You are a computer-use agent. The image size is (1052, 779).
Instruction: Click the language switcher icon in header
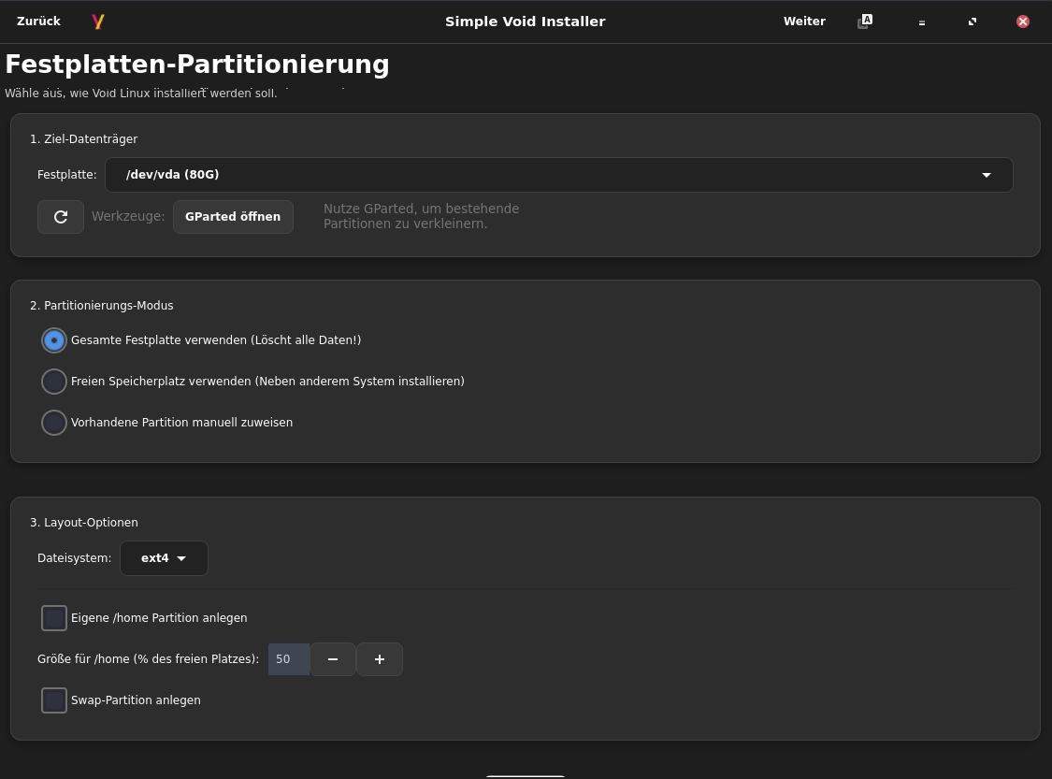coord(865,22)
